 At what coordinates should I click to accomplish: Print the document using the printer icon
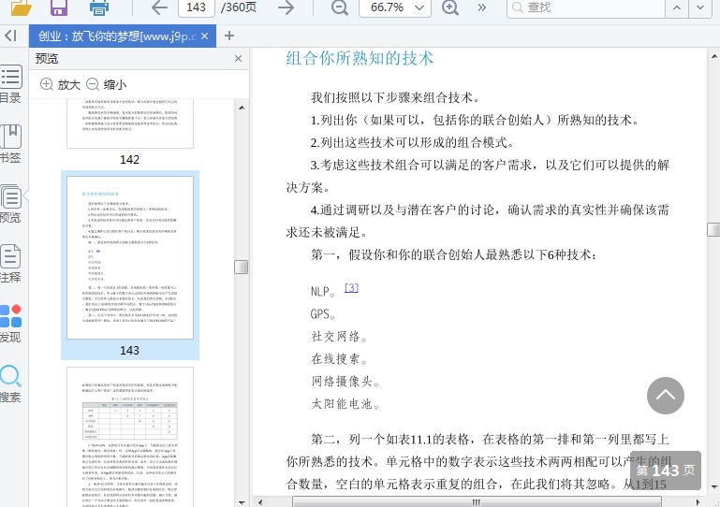pos(98,7)
